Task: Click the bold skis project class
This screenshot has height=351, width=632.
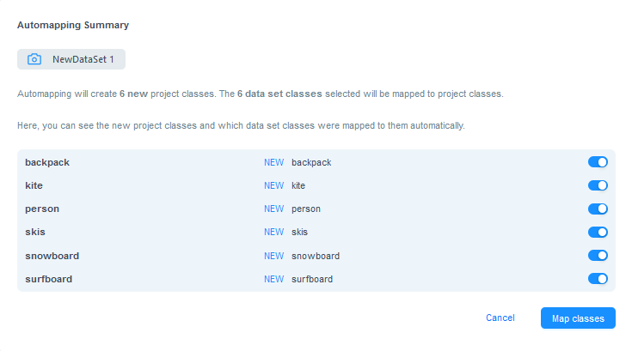Action: [x=35, y=232]
